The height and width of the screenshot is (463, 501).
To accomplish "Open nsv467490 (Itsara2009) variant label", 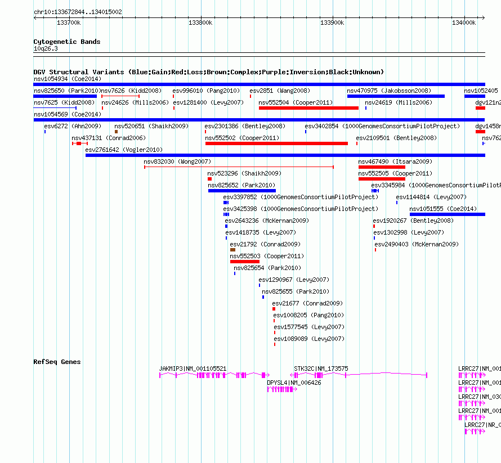I will pyautogui.click(x=395, y=161).
